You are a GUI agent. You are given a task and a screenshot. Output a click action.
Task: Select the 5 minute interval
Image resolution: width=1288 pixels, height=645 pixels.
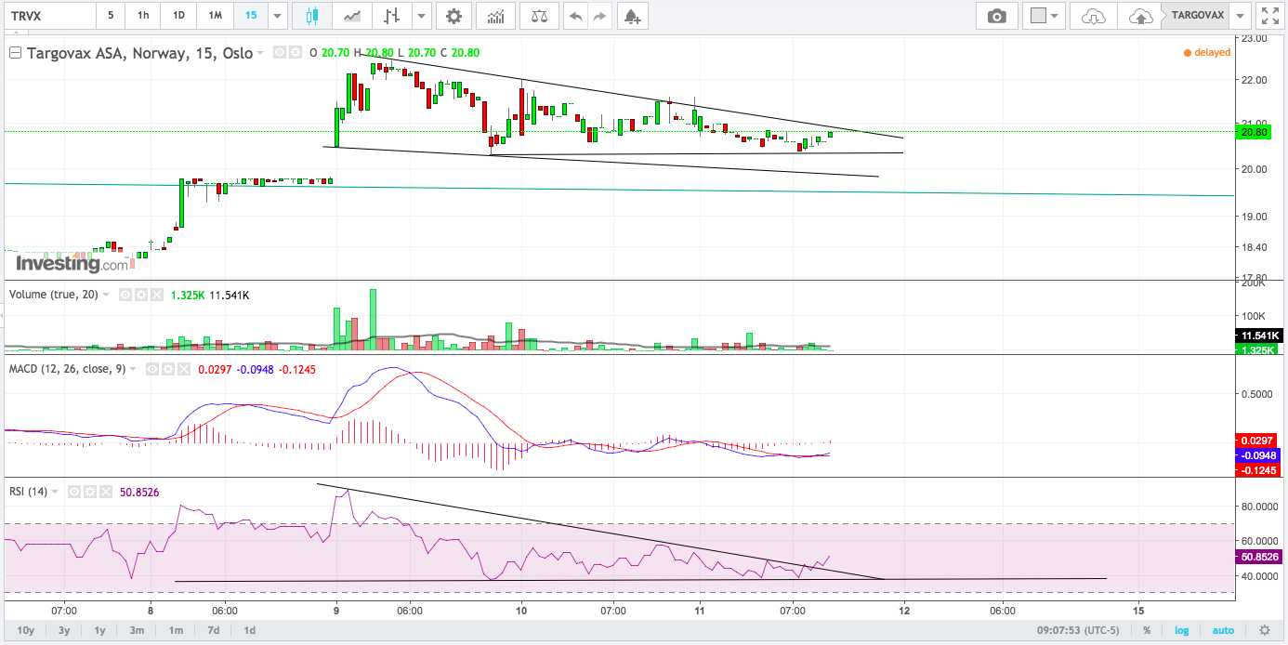(x=111, y=16)
